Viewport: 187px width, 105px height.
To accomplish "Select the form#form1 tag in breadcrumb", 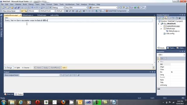I will pos(56,68).
